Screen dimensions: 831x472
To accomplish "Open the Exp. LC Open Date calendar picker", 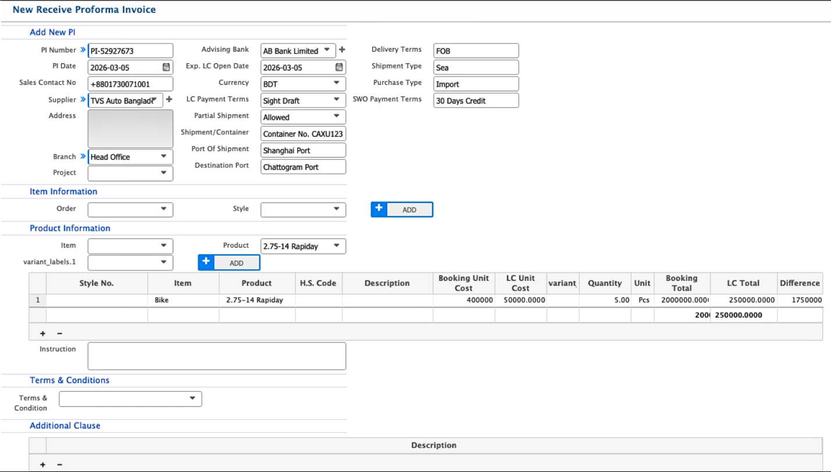I will [339, 67].
